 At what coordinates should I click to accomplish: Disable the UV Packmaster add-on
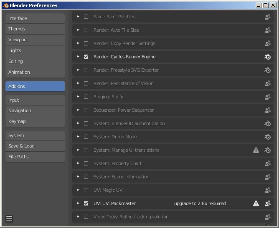[x=86, y=203]
